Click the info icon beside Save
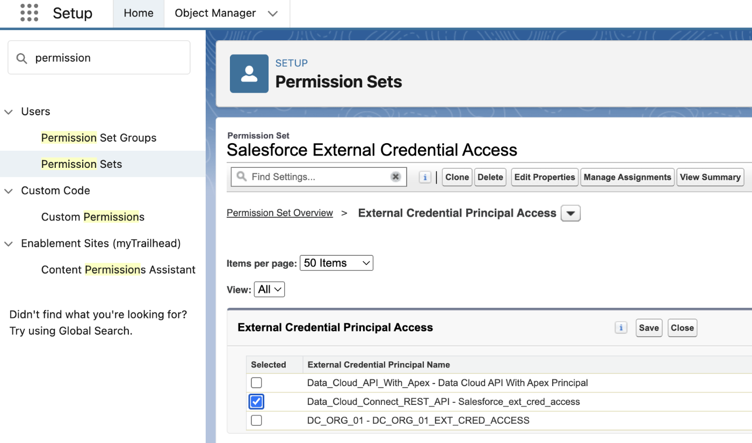Screen dimensions: 752x443 point(621,328)
